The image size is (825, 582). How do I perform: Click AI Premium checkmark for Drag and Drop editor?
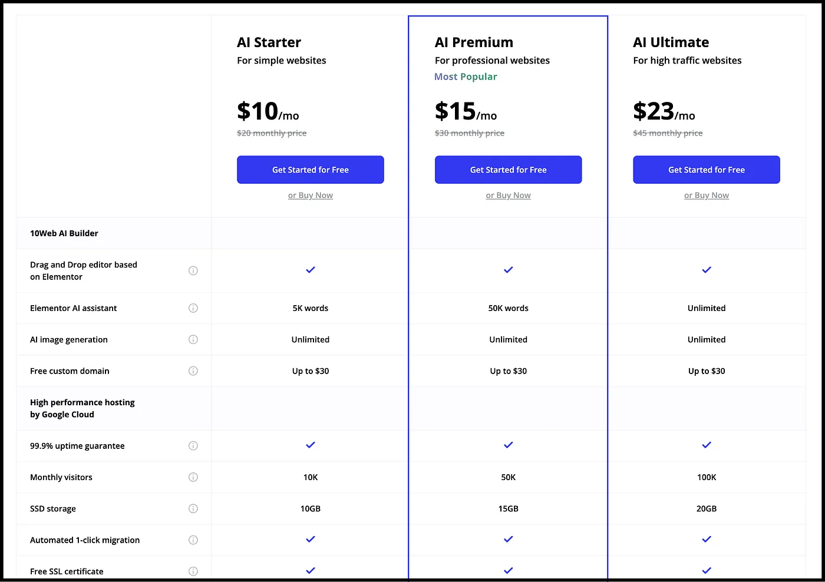509,270
